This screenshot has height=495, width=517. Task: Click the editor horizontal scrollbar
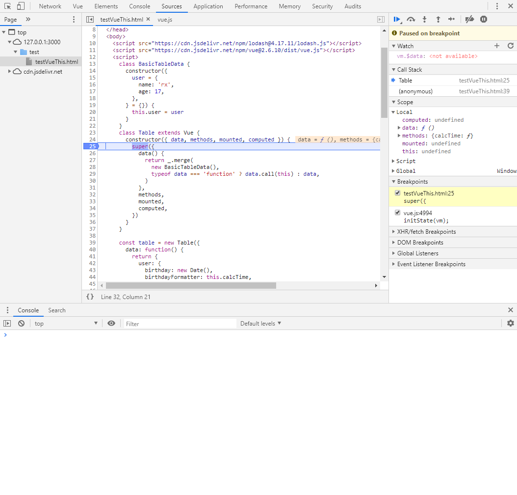(x=191, y=285)
